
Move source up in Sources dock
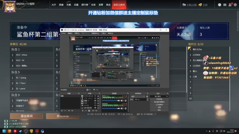click(93, 110)
